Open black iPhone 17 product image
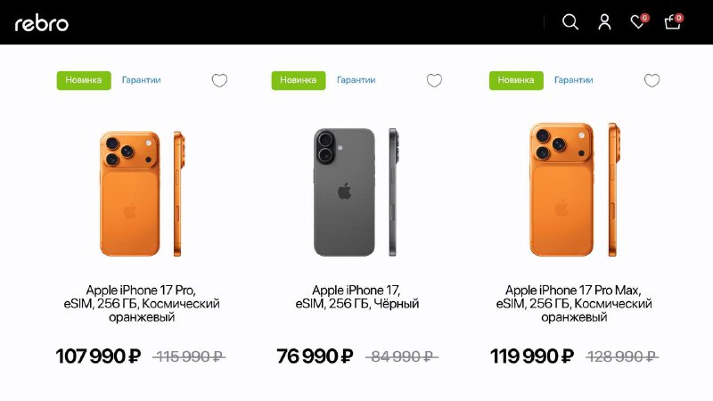The height and width of the screenshot is (401, 713). click(x=356, y=192)
